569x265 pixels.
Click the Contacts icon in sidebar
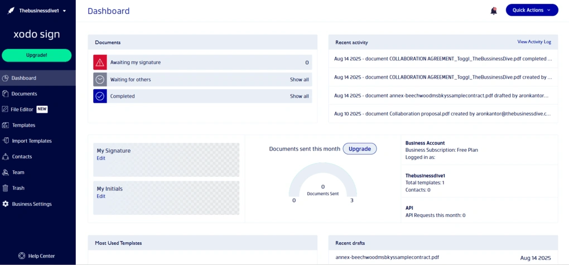pos(5,156)
